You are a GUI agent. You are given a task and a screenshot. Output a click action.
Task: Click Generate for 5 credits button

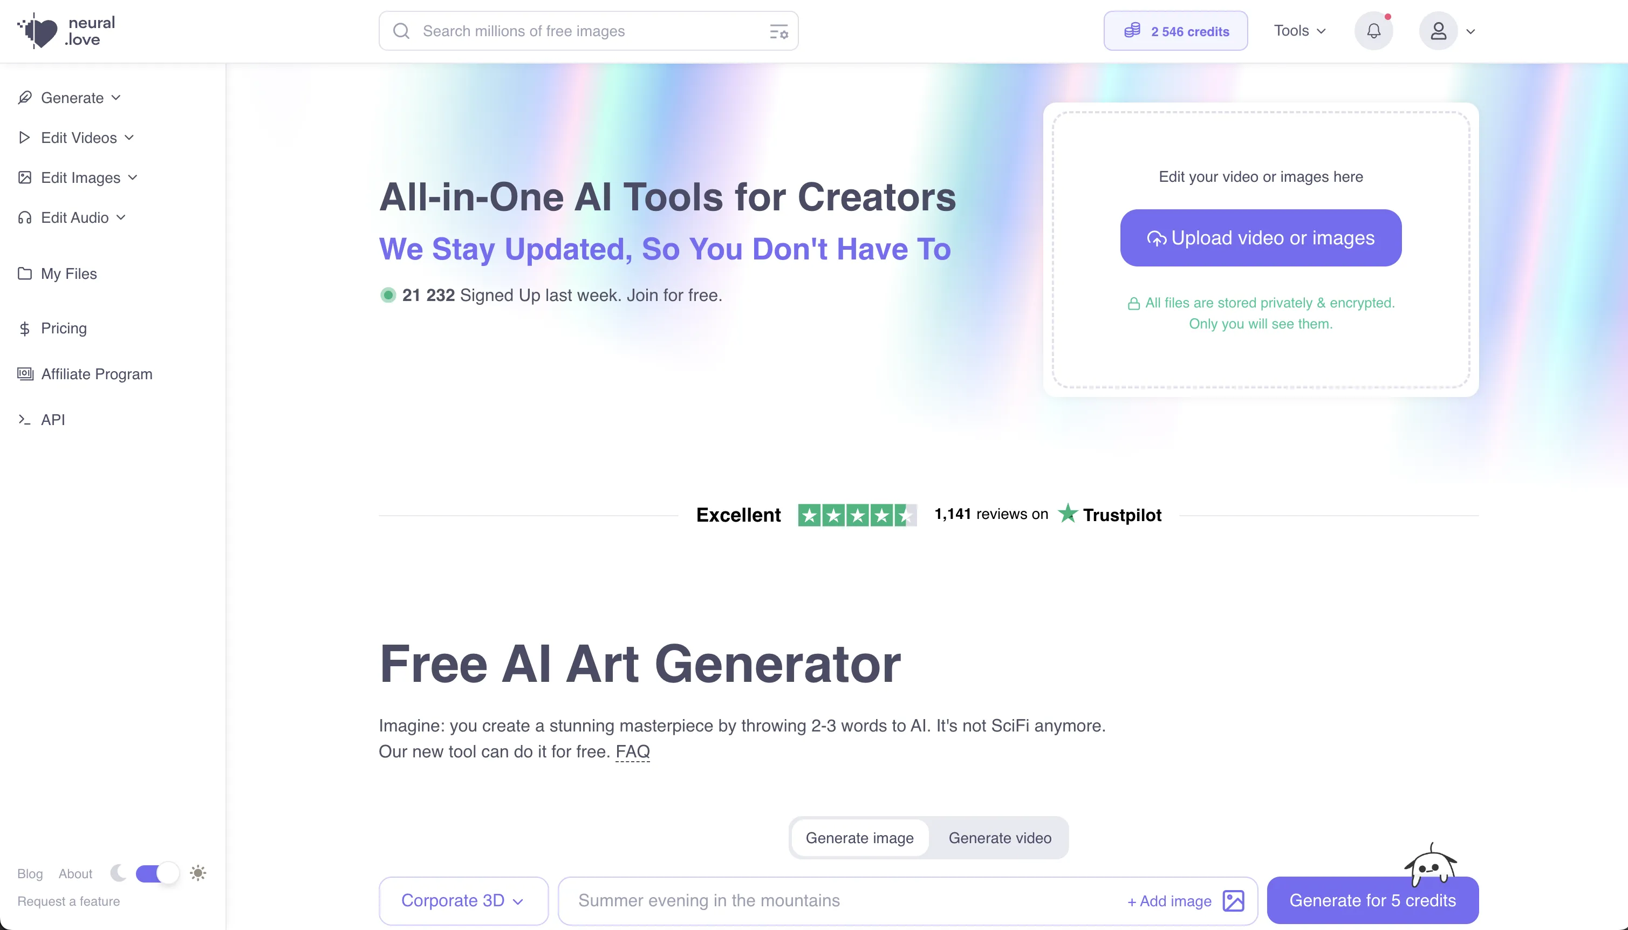pyautogui.click(x=1373, y=900)
